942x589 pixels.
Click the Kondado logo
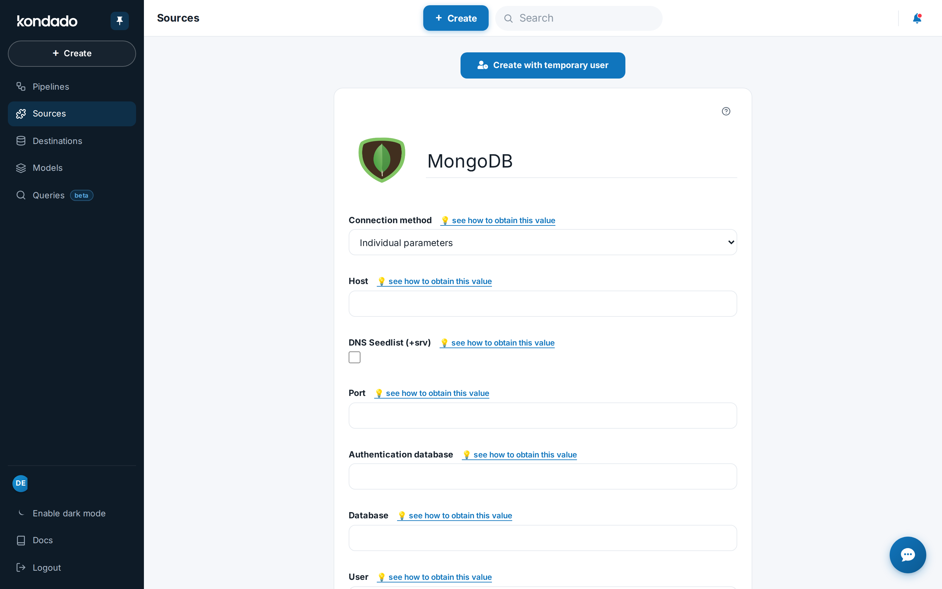[x=47, y=21]
